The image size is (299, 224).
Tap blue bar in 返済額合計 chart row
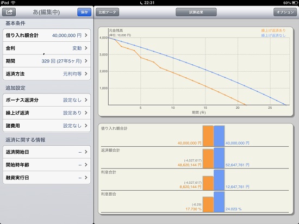(219, 158)
